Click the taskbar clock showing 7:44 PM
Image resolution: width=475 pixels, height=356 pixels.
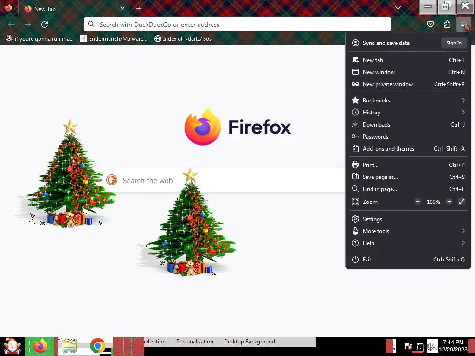[x=453, y=346]
